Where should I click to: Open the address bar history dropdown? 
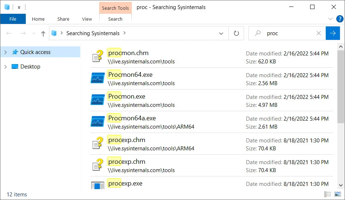tap(221, 33)
